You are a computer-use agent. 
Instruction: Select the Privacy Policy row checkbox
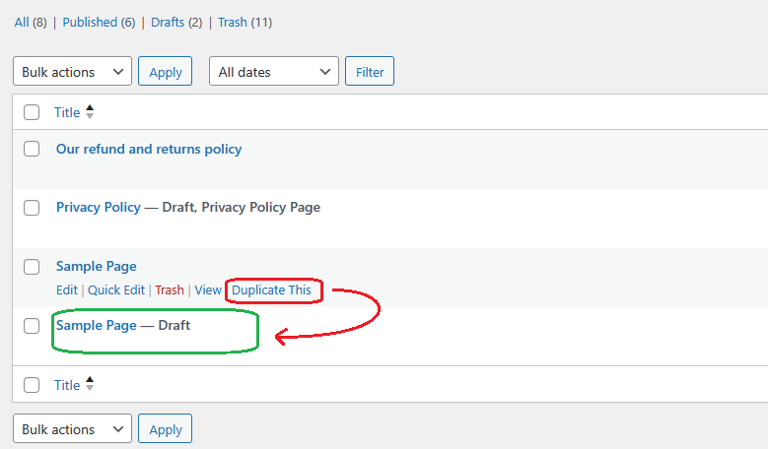pos(32,208)
